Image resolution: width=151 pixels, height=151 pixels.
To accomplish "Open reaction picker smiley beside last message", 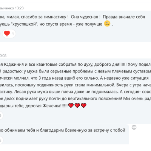I will pyautogui.click(x=134, y=127).
